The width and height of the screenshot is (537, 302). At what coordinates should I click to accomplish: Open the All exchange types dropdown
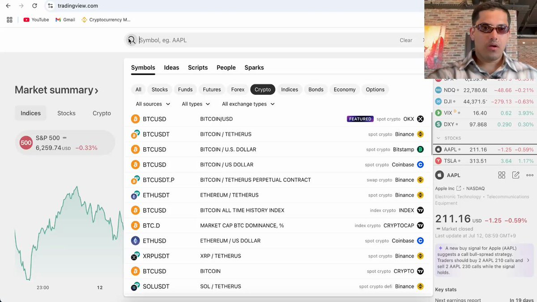click(x=248, y=104)
